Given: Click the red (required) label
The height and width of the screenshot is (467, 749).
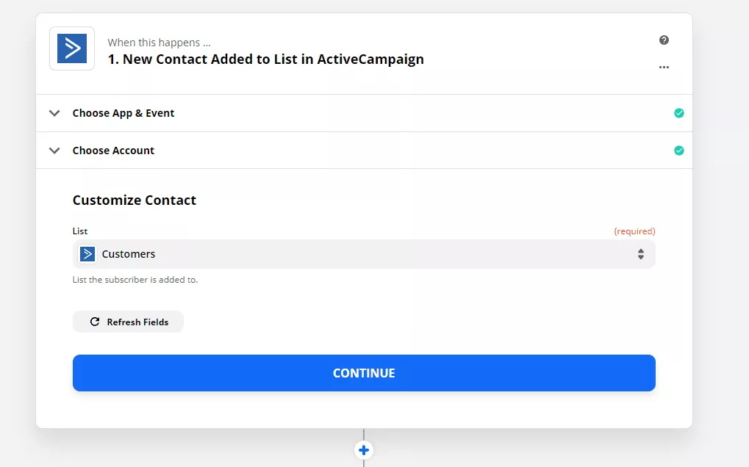Looking at the screenshot, I should [x=634, y=231].
